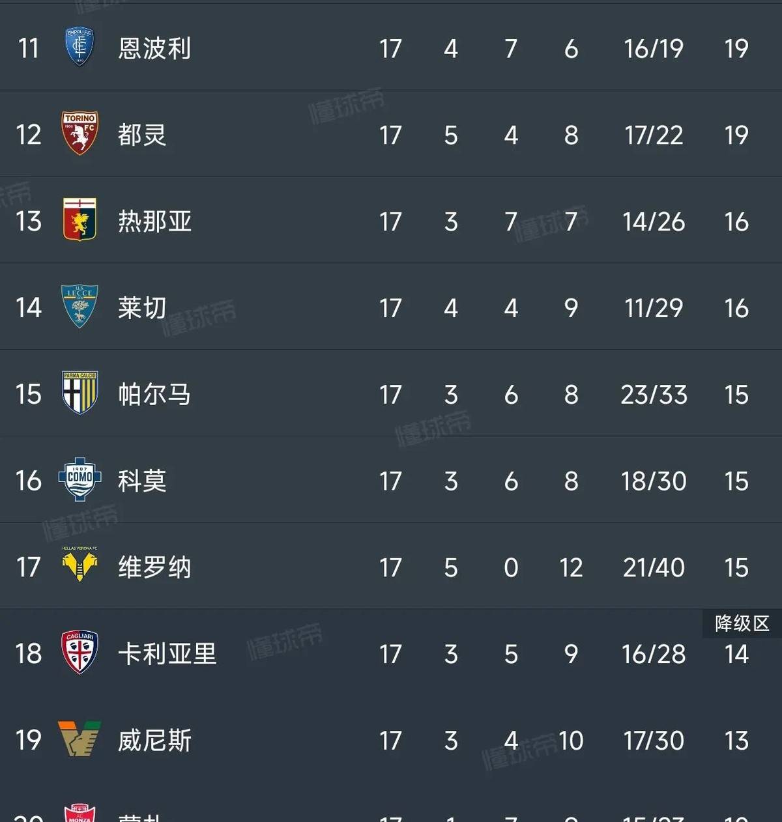This screenshot has width=782, height=822.
Task: Select the Monza badge at the bottom
Action: [x=80, y=814]
